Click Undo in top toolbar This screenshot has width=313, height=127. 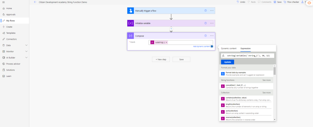pos(241,2)
